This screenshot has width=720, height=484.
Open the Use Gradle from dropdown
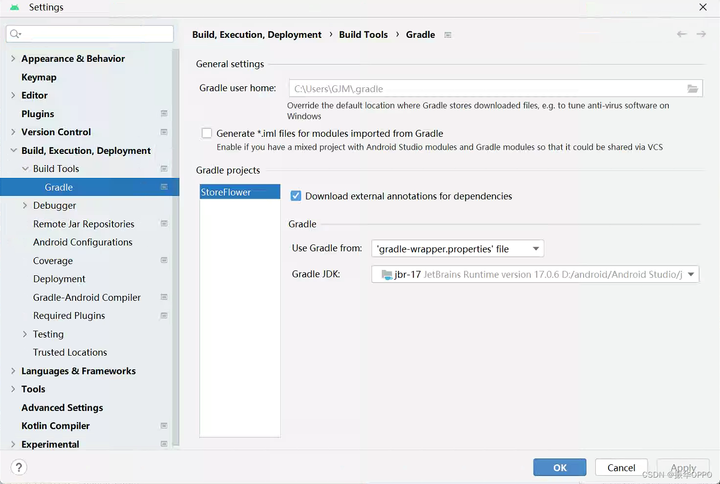[536, 248]
